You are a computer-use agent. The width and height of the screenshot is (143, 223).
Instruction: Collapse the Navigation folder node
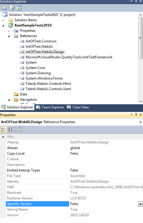pyautogui.click(x=9, y=100)
